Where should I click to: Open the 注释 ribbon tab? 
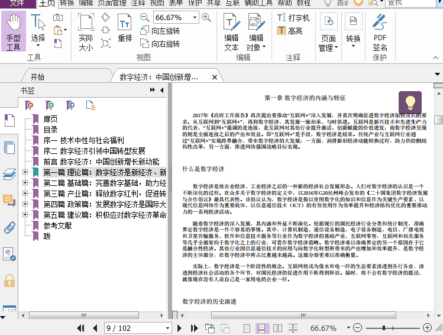coord(138,3)
